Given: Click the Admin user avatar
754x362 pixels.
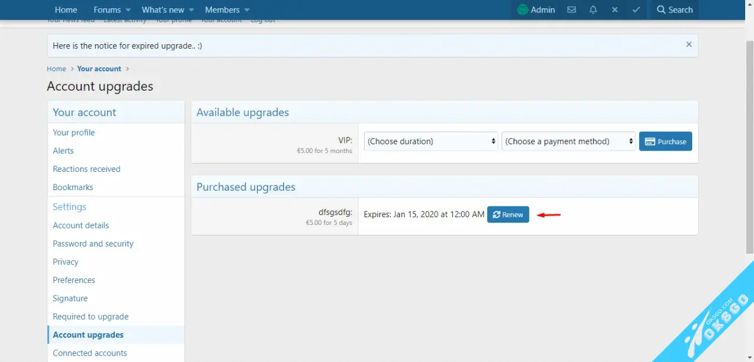Looking at the screenshot, I should click(x=522, y=10).
